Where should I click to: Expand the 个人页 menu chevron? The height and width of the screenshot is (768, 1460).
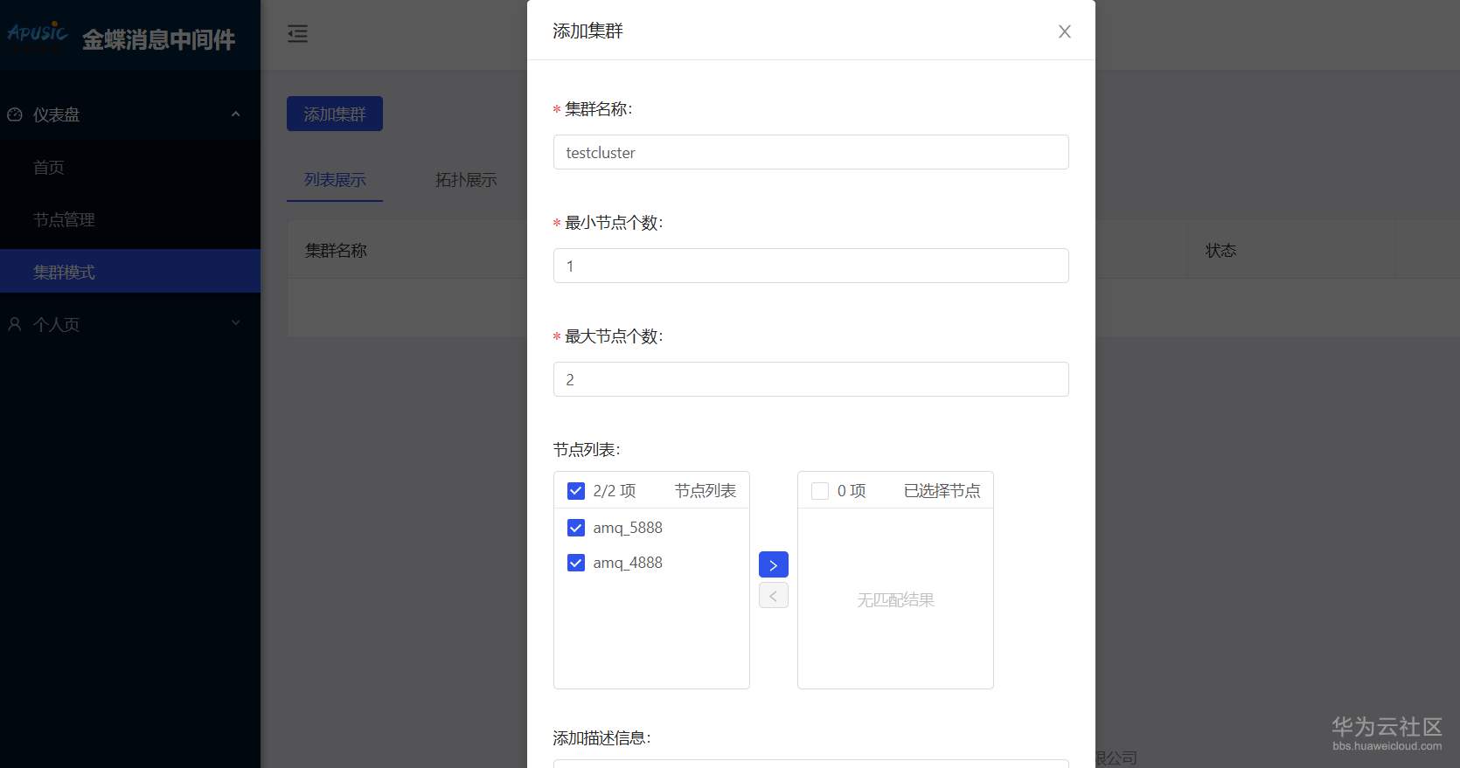(235, 323)
